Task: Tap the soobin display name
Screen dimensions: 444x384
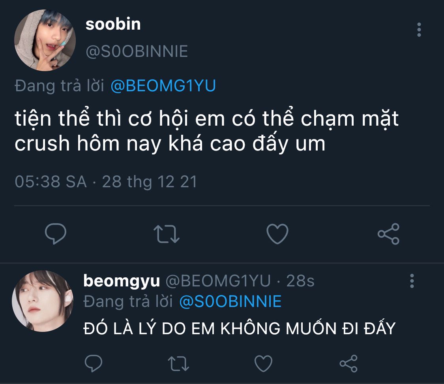Action: [113, 24]
